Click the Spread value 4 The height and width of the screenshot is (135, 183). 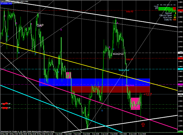[x=175, y=13]
